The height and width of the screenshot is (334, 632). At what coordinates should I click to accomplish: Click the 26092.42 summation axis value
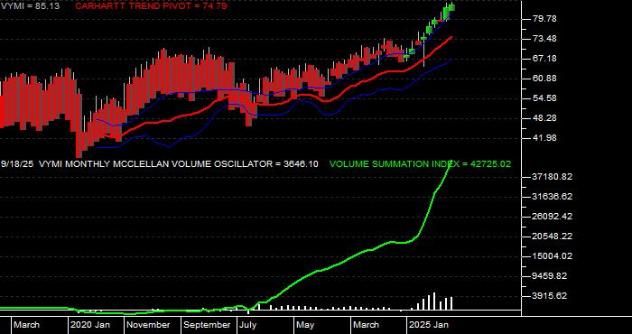[x=553, y=217]
